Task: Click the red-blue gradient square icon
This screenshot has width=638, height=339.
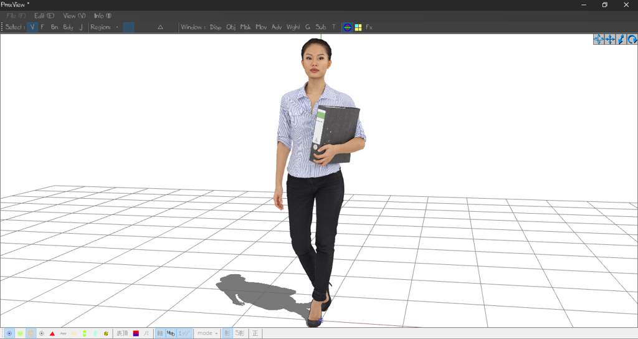Action: (136, 333)
